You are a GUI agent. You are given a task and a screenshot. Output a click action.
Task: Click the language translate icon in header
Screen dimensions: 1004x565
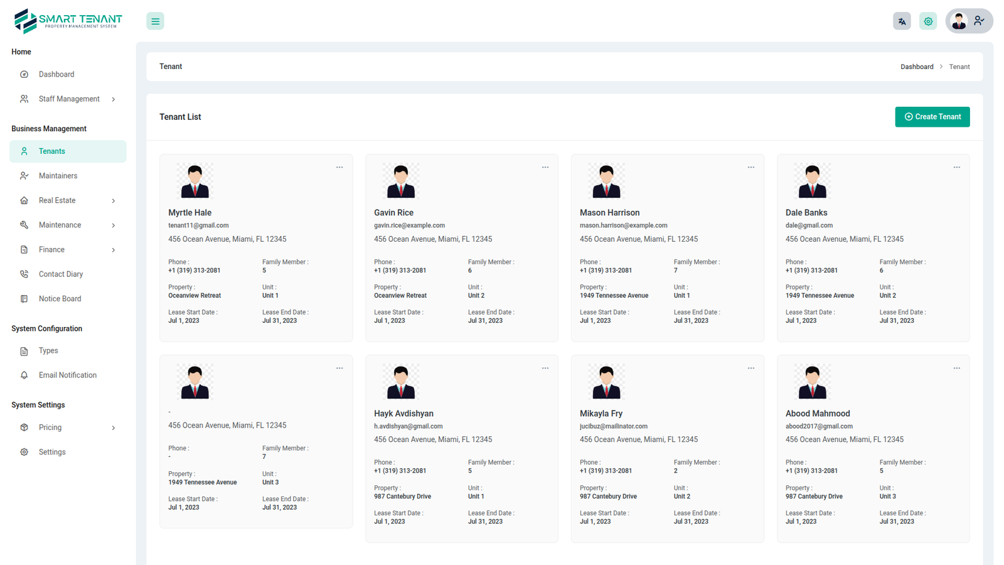tap(902, 21)
